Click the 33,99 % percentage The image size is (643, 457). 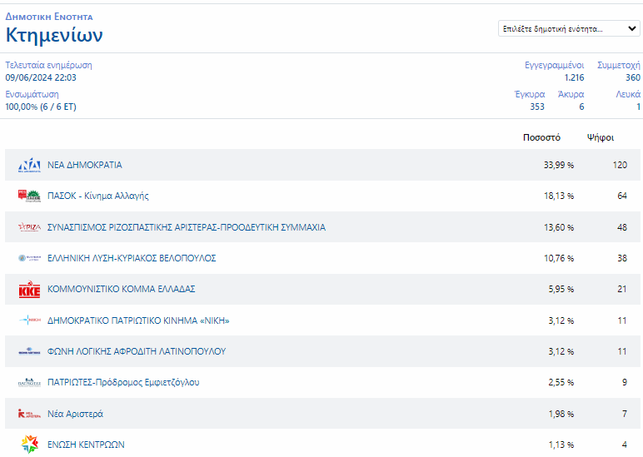point(559,165)
